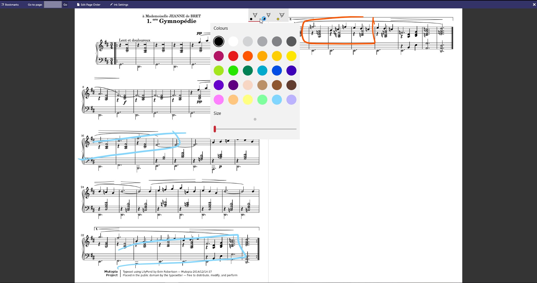Open Ink Settings
537x283 pixels.
click(x=119, y=4)
